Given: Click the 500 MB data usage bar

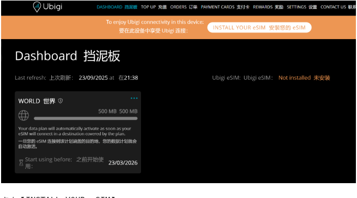Looking at the screenshot, I should pos(85,118).
